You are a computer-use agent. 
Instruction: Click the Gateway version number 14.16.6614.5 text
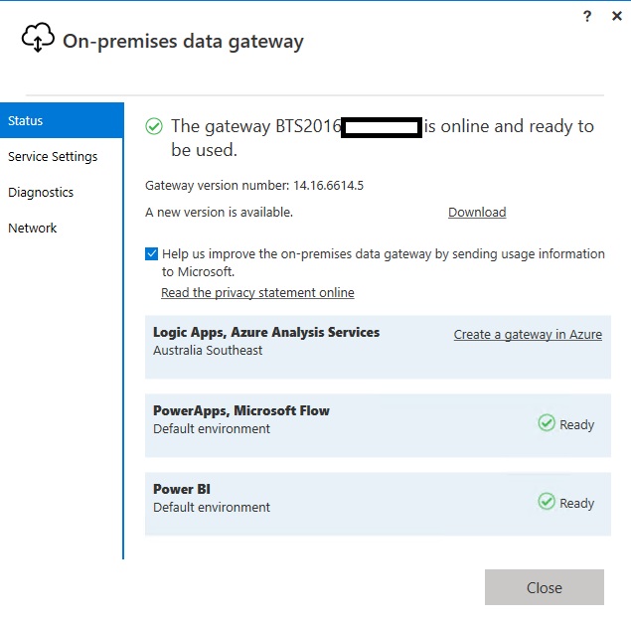coord(254,186)
